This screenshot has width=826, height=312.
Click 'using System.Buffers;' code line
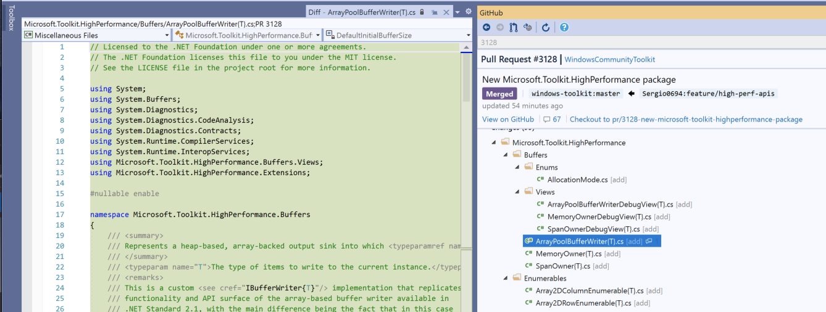135,99
